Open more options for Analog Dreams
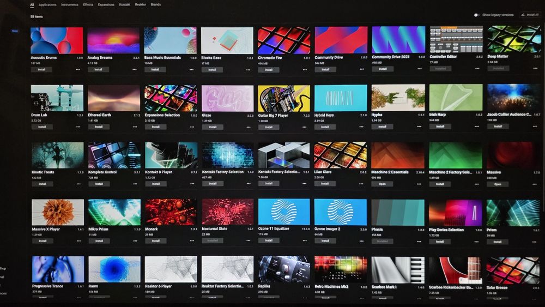The height and width of the screenshot is (307, 545). click(135, 70)
